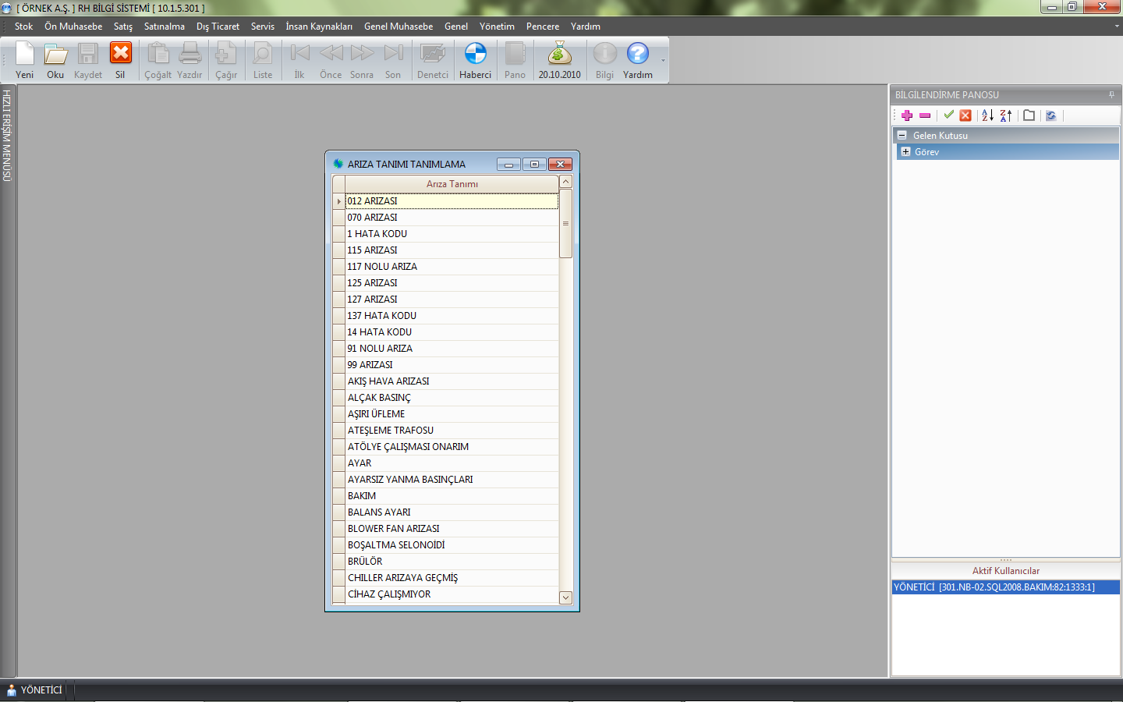Toggle the pin on Bilgilendirme Panosu
Viewport: 1123px width, 702px height.
[x=1111, y=95]
